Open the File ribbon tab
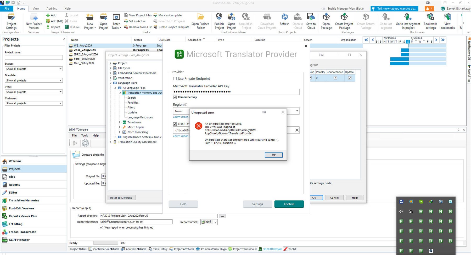471x255 pixels. click(x=7, y=9)
